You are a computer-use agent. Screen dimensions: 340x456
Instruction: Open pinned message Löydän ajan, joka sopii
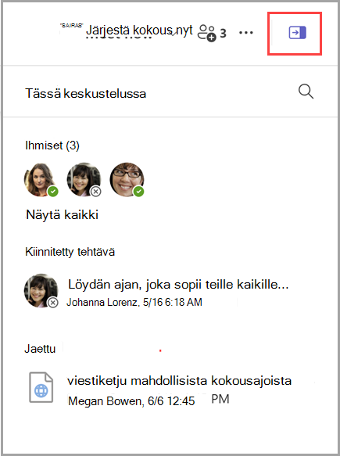click(x=178, y=285)
